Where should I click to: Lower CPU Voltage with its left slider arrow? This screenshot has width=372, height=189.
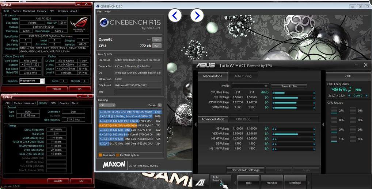coord(273,98)
